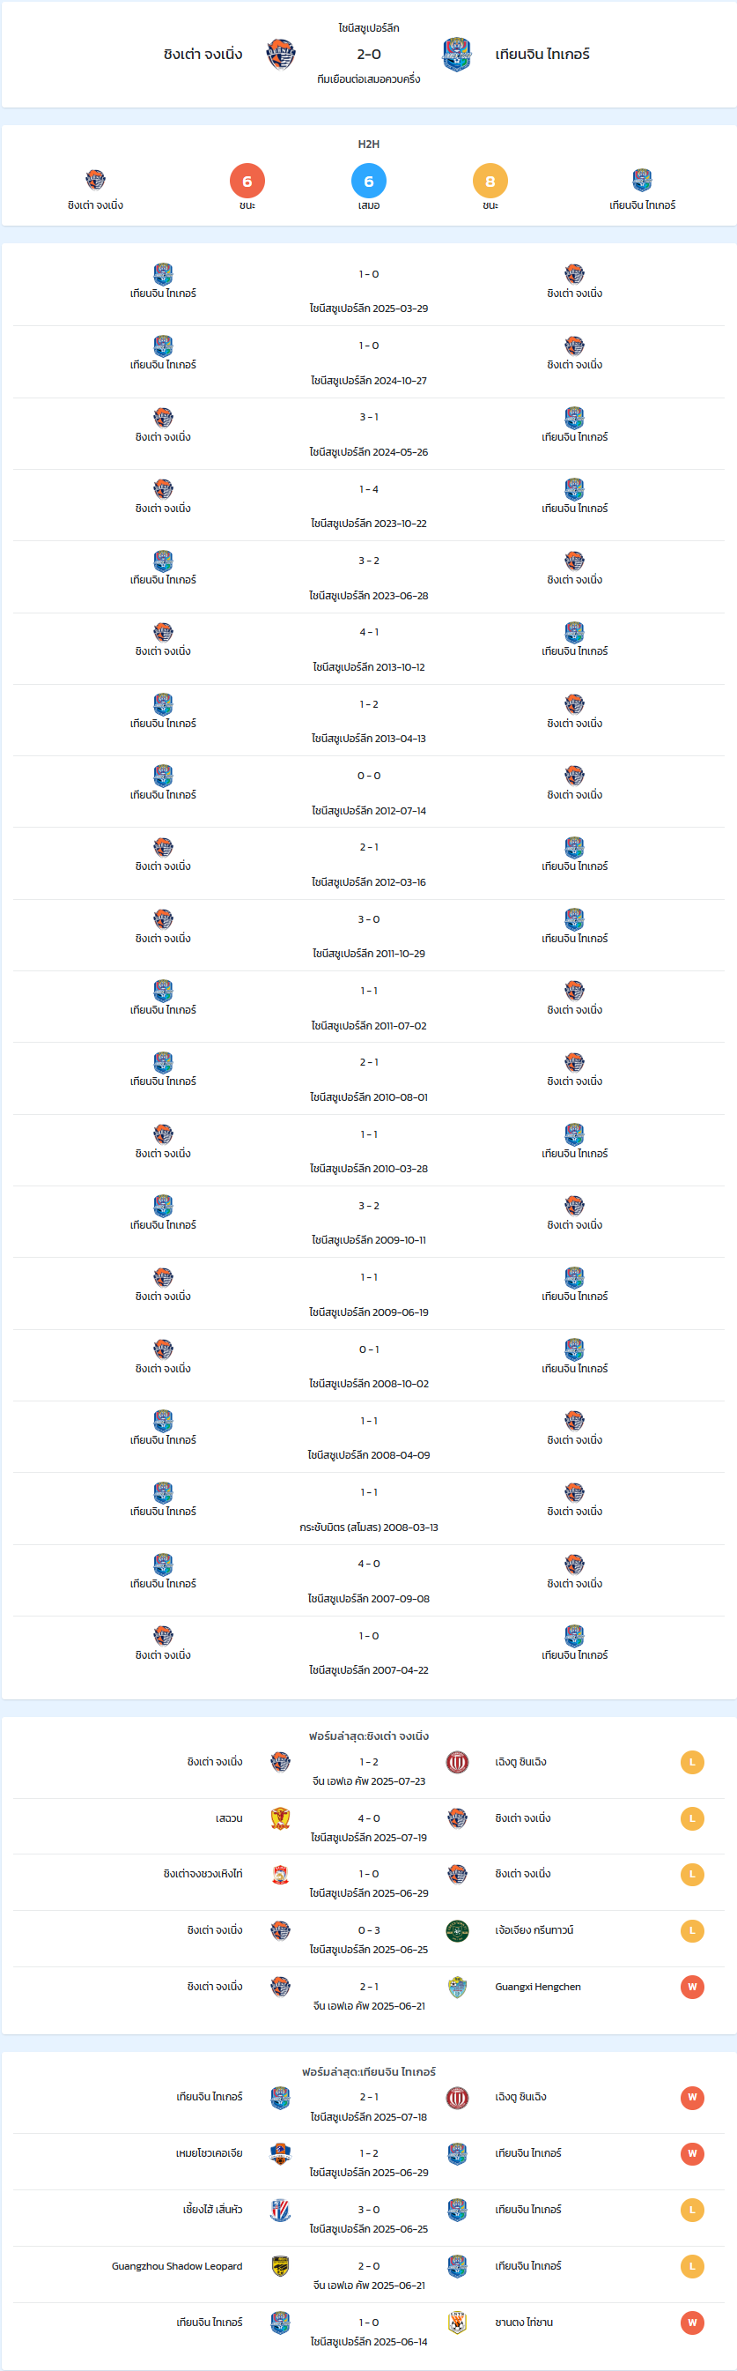
Task: Click the Zhejiang Greentown green logo
Action: tap(457, 1931)
